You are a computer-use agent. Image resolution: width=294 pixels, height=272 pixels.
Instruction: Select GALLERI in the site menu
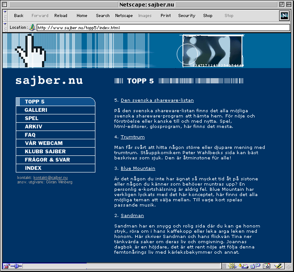pyautogui.click(x=36, y=110)
